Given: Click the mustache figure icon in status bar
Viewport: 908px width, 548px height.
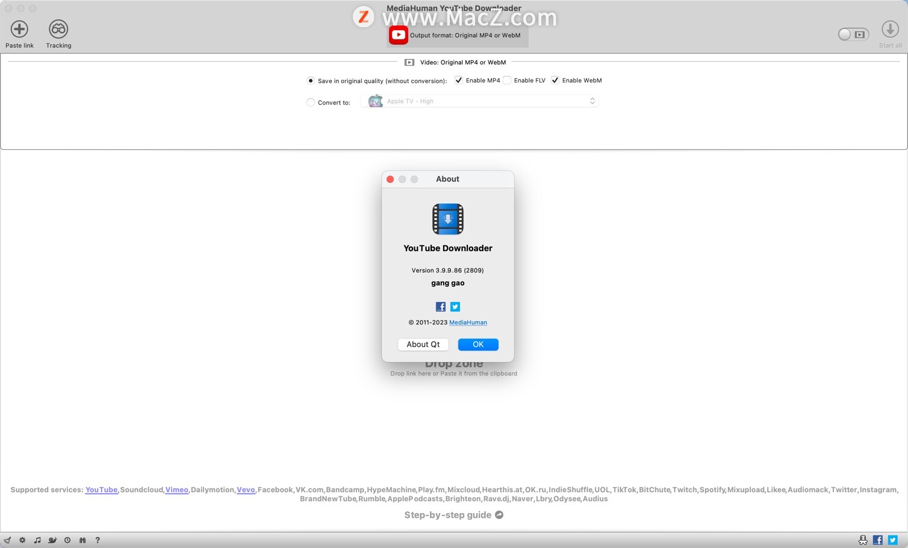Looking at the screenshot, I should pos(863,540).
